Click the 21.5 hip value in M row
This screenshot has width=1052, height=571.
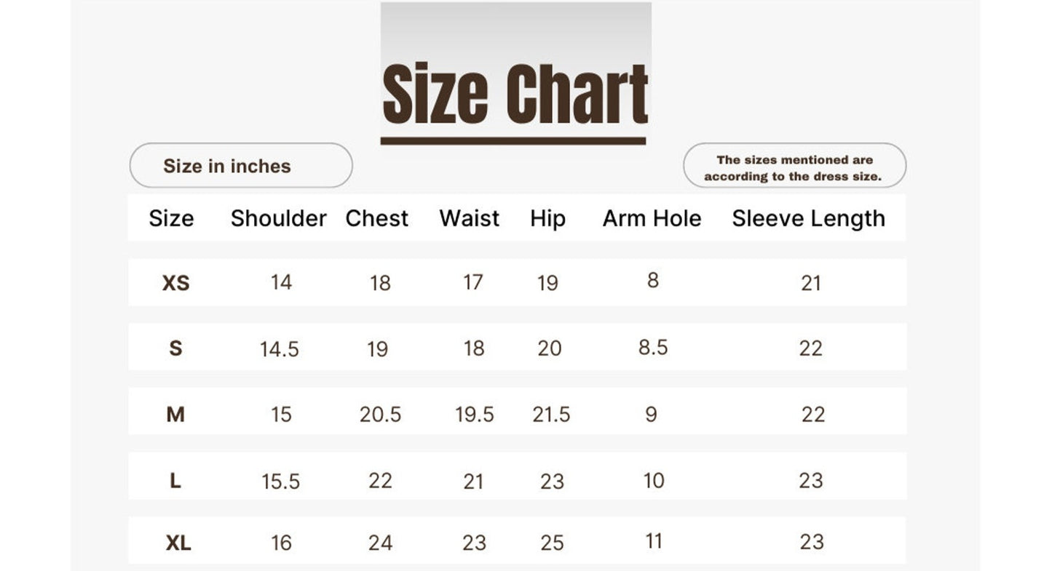[x=551, y=415]
